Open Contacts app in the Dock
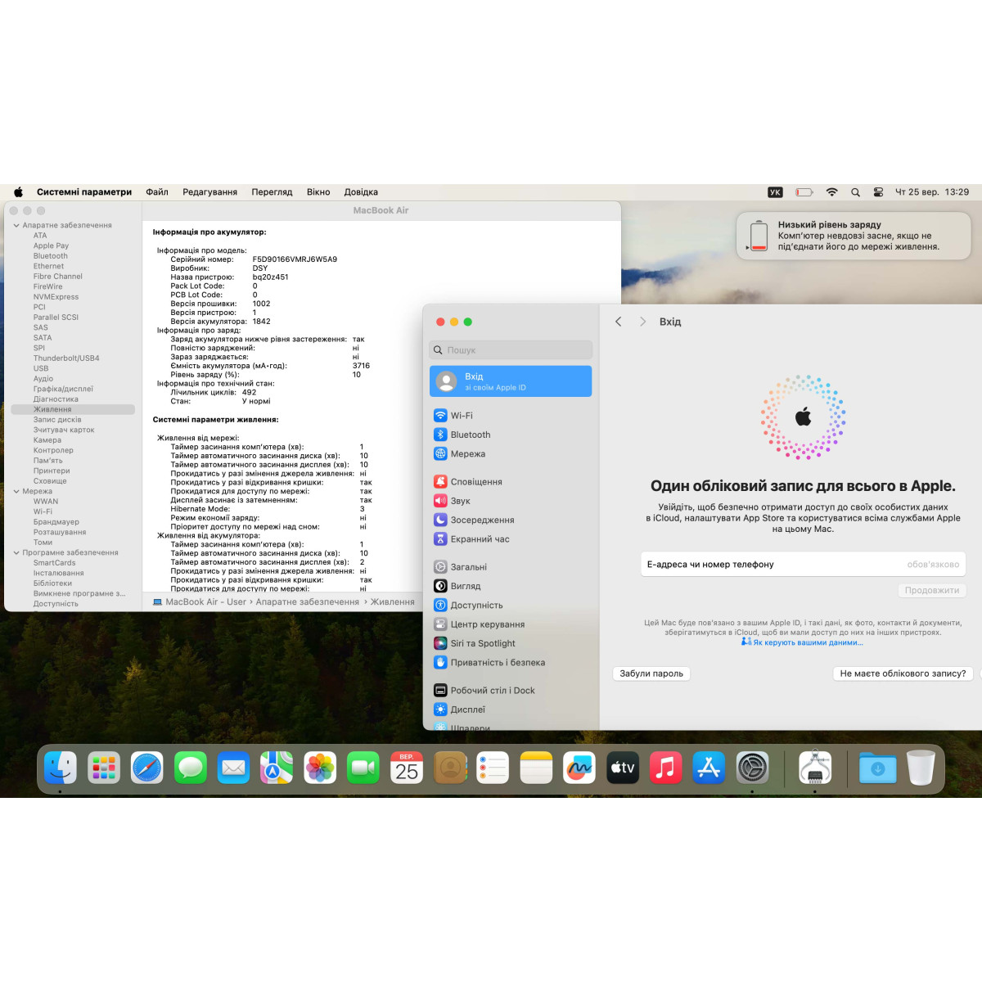 pyautogui.click(x=450, y=768)
